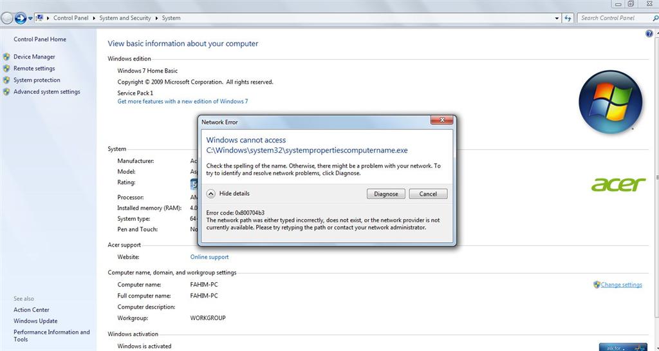Click the Installed memory (RAM) label

tap(149, 208)
